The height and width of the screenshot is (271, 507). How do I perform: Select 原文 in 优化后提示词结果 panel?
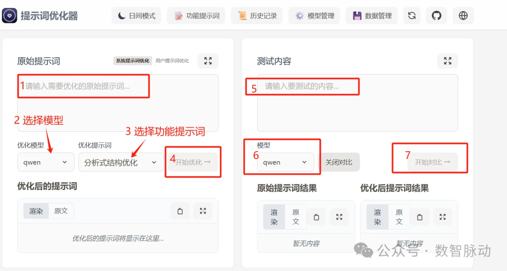pyautogui.click(x=399, y=217)
